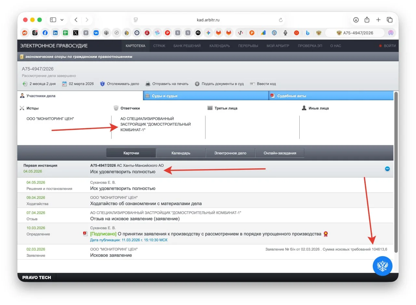
Task: Click the Ввести код icon
Action: point(252,84)
